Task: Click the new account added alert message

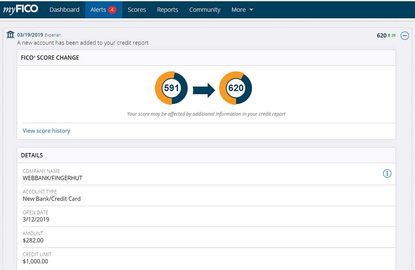Action: pos(83,43)
